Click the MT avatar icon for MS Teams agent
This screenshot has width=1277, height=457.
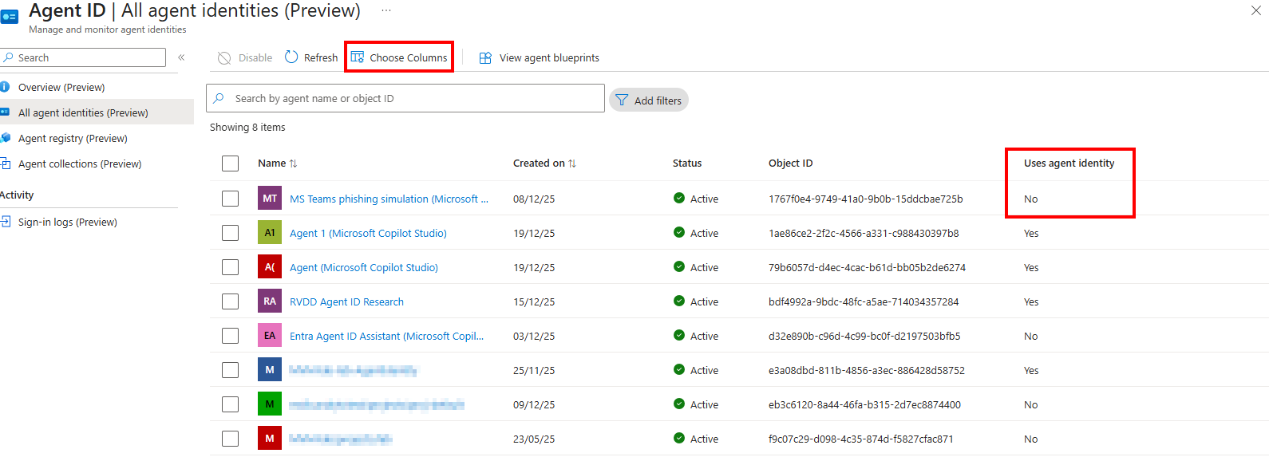pyautogui.click(x=270, y=199)
